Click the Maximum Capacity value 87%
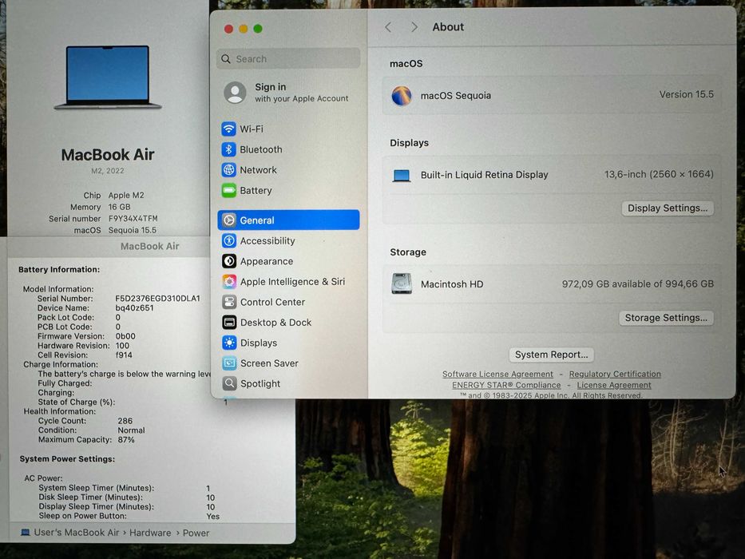This screenshot has width=745, height=559. coord(126,440)
